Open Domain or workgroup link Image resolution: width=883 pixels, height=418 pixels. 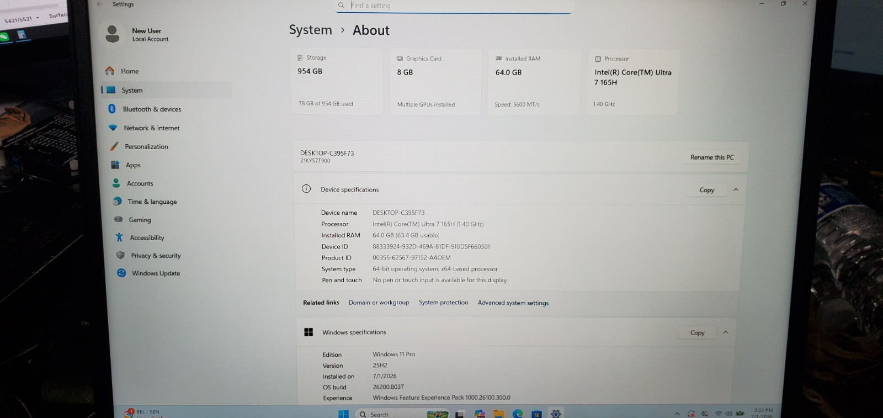[379, 302]
